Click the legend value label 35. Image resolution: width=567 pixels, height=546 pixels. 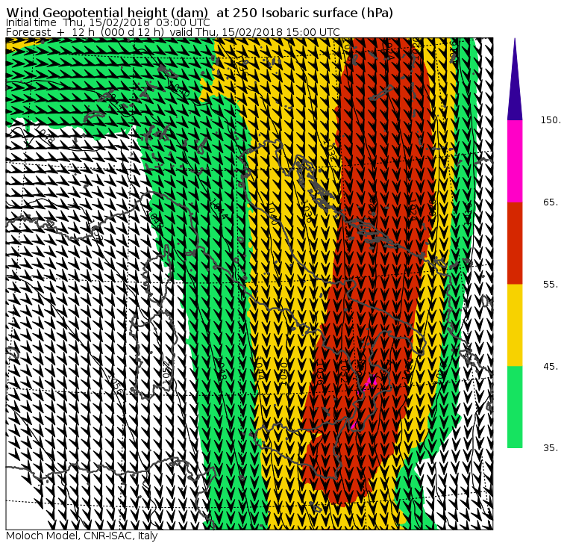click(x=551, y=448)
